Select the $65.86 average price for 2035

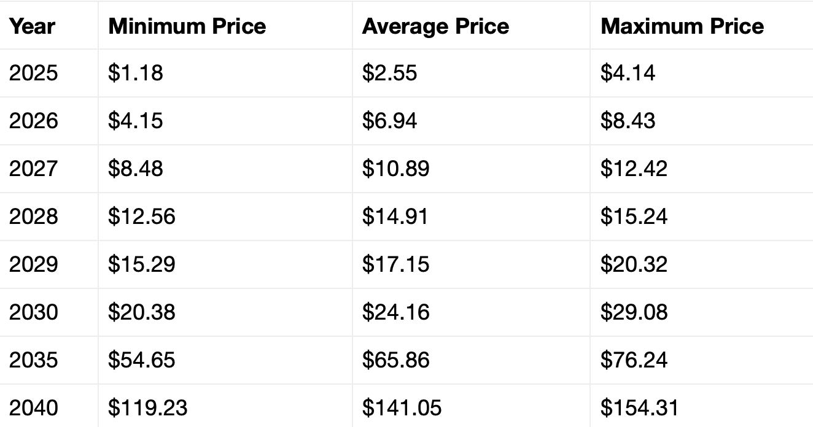point(395,360)
